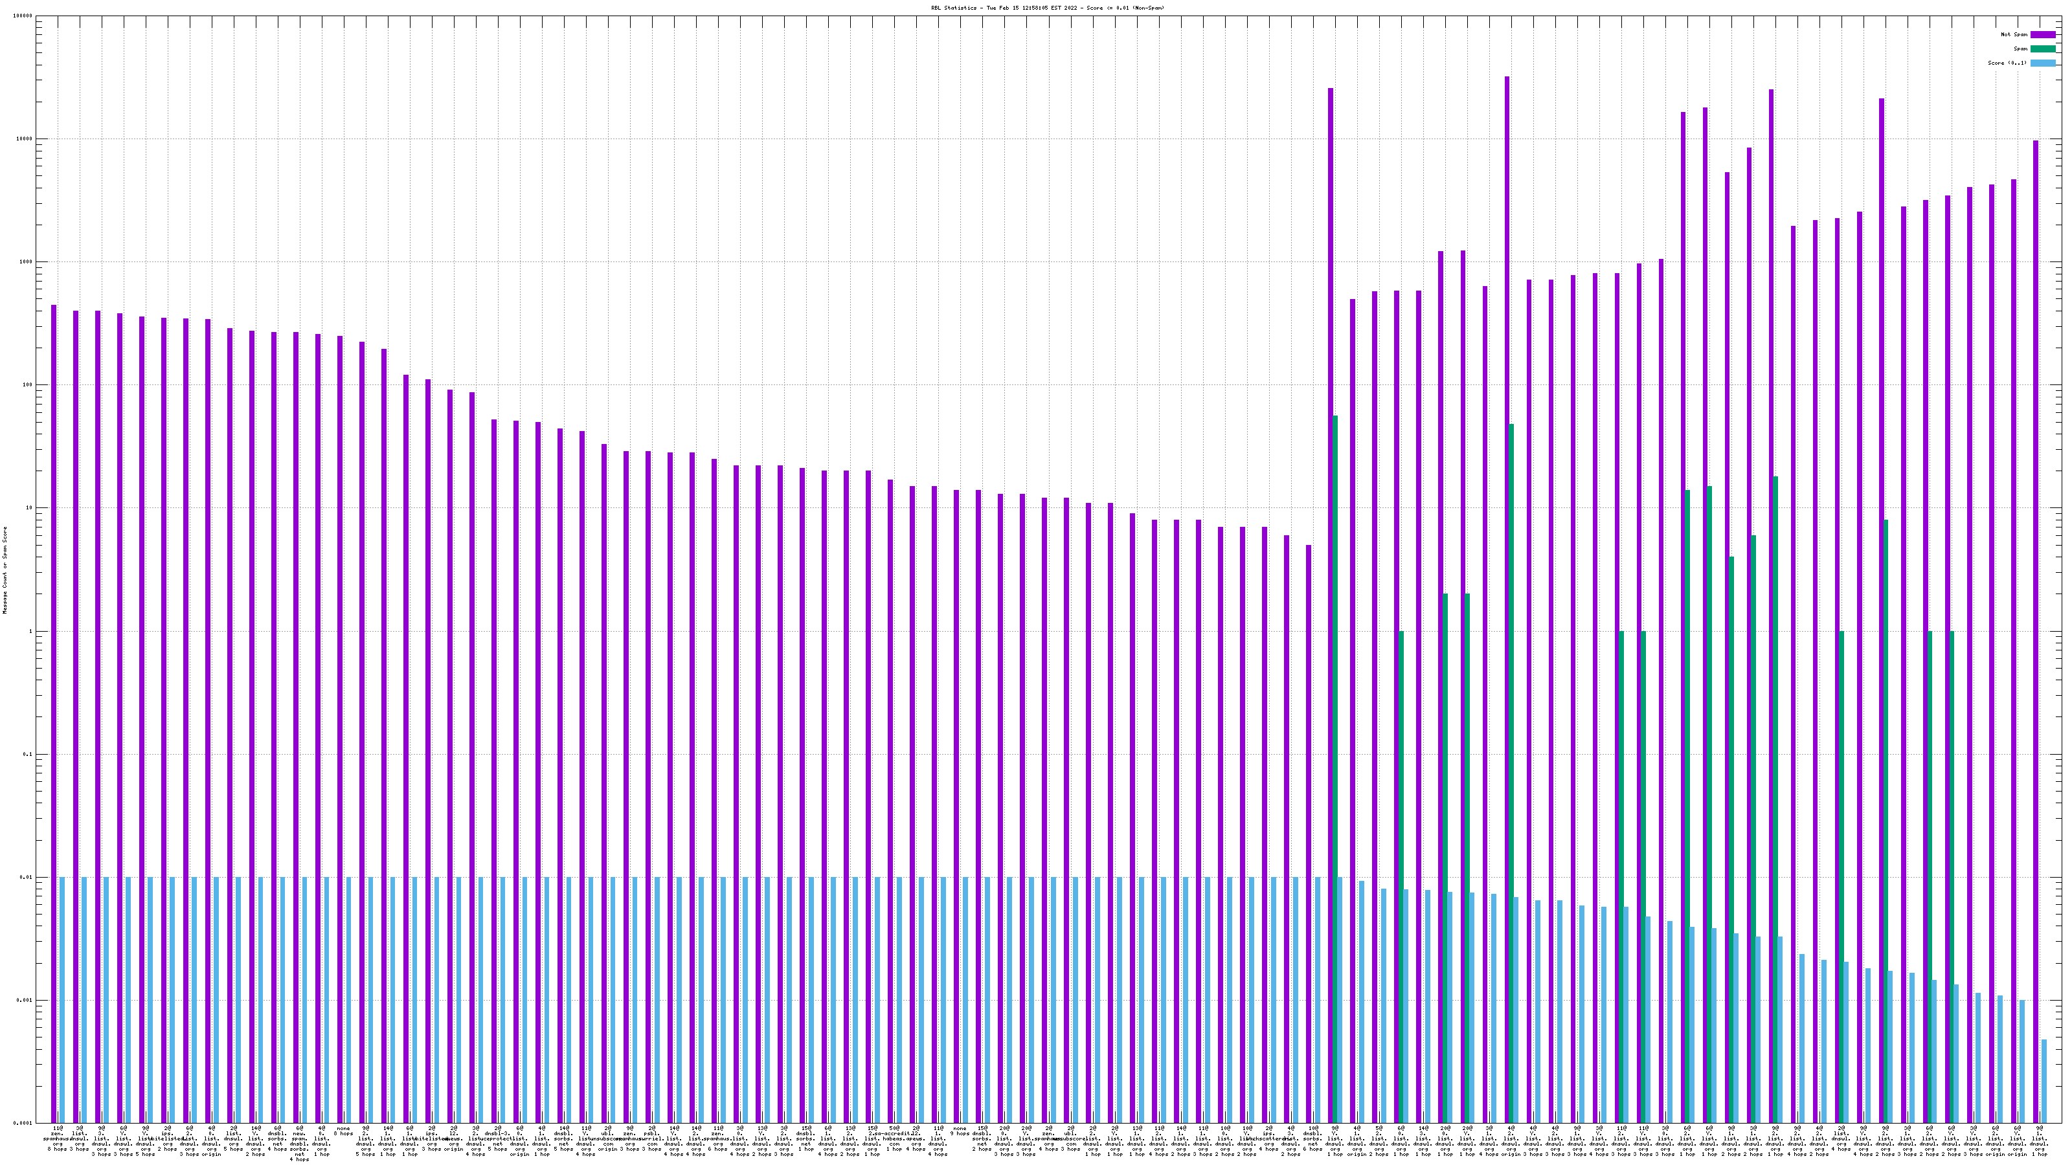The height and width of the screenshot is (1165, 2072).
Task: Click the "none 8 hops" x-axis label
Action: 343,1131
